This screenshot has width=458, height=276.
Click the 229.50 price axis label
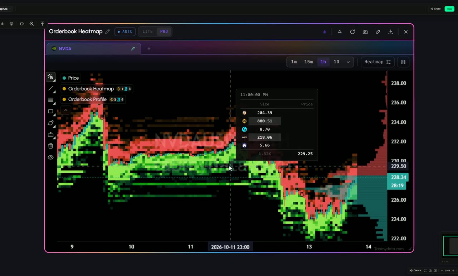399,166
